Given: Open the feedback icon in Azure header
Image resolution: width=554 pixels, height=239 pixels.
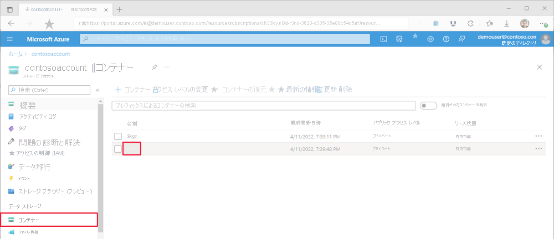Looking at the screenshot, I should [x=461, y=39].
